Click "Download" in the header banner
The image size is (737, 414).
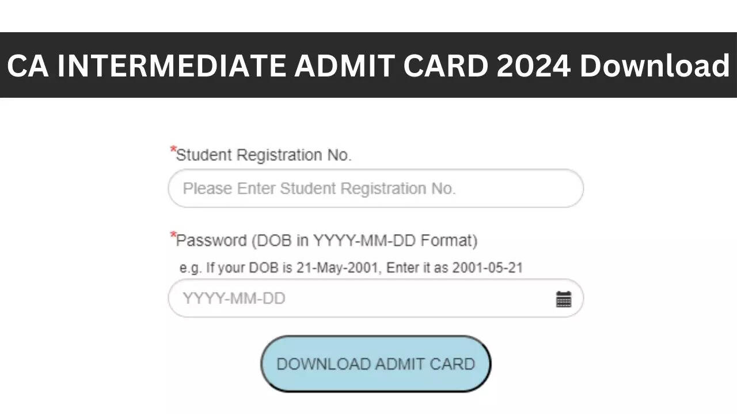(x=655, y=66)
